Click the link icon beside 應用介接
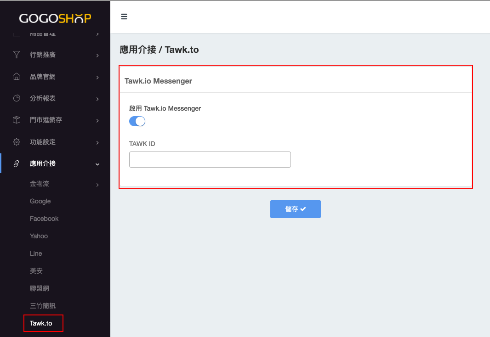Screen dimensions: 490x337 tap(17, 163)
